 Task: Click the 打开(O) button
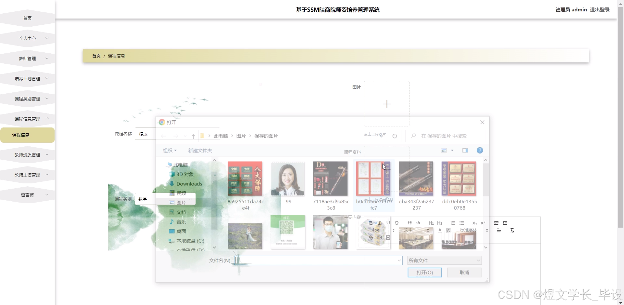[x=425, y=272]
